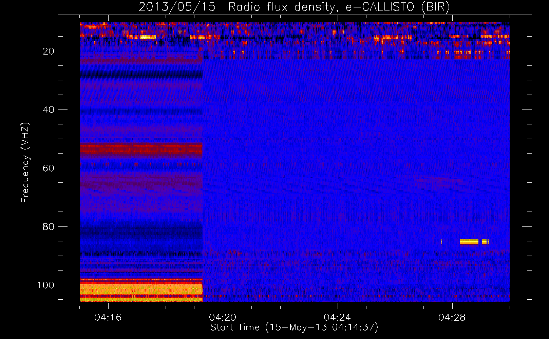549x339 pixels.
Task: Click the 04:20 time tick label
Action: click(x=223, y=318)
